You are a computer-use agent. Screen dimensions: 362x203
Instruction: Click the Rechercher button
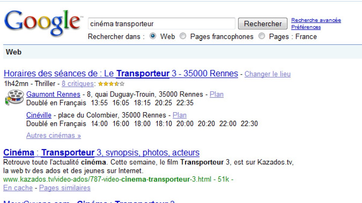[x=263, y=24]
